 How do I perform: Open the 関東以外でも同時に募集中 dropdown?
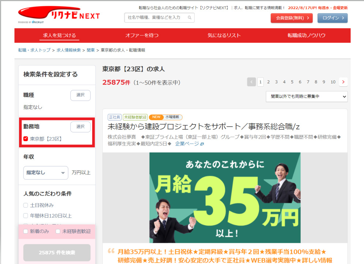[x=307, y=97]
